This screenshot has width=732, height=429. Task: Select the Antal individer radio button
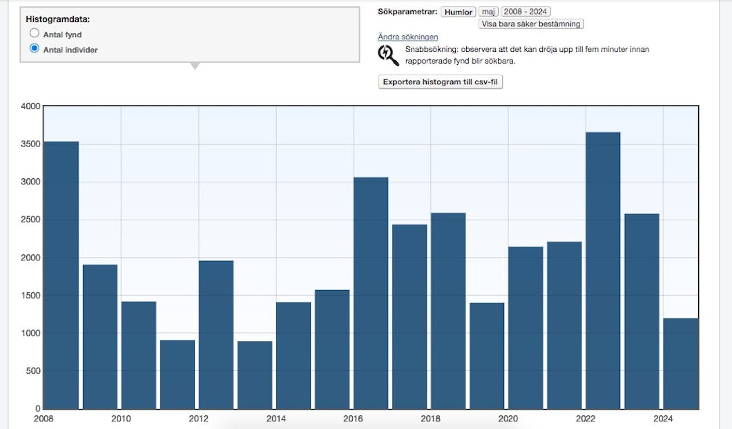tap(35, 48)
